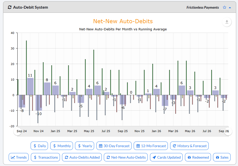
Task: Download the Net-New Auto-Debits chart
Action: pos(227,22)
